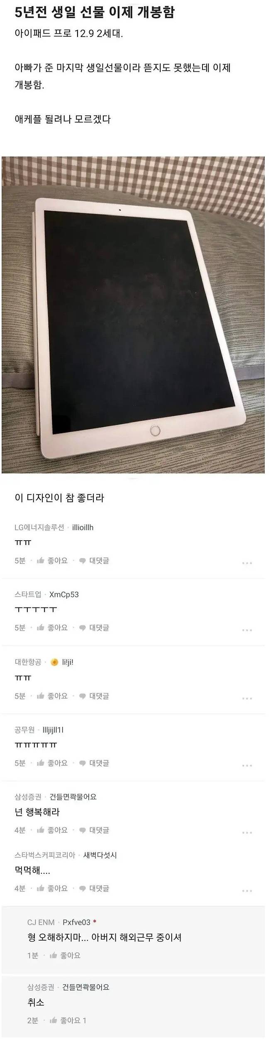Reply to 새벽다섯시 먹먹해 comment
273x1051 pixels.
click(94, 888)
